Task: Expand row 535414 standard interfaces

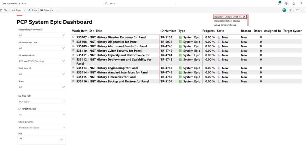Action: (73, 72)
